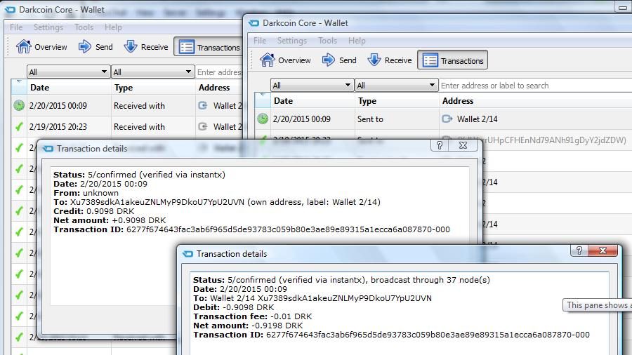Open File menu in front wallet window
This screenshot has height=355, width=632.
pyautogui.click(x=260, y=41)
